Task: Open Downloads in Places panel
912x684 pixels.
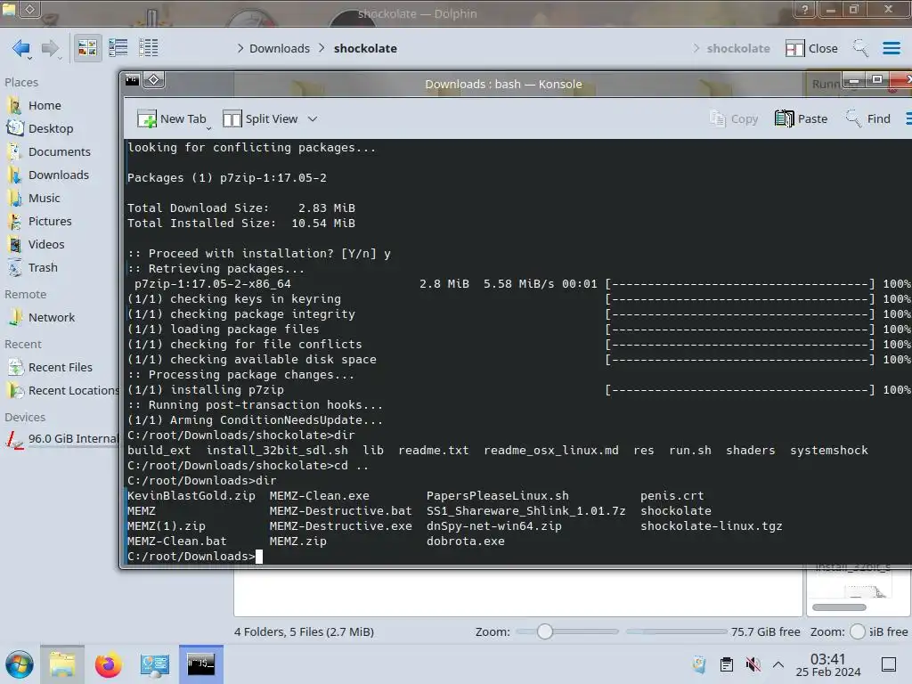Action: coord(58,175)
